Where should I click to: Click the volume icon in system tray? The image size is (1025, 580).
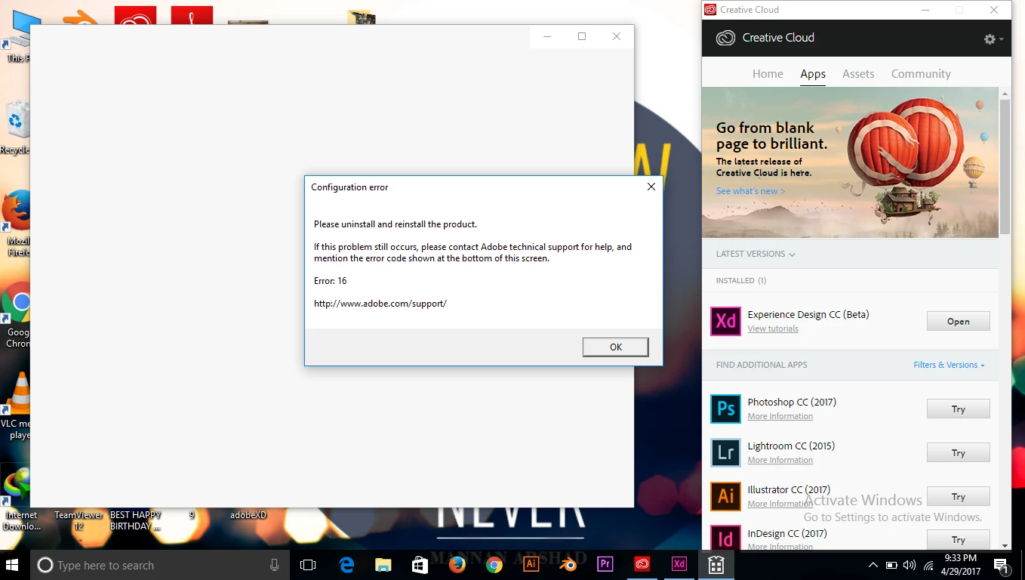[x=910, y=565]
